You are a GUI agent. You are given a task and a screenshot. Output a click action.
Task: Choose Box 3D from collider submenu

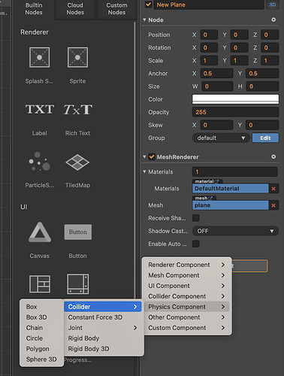tap(37, 317)
